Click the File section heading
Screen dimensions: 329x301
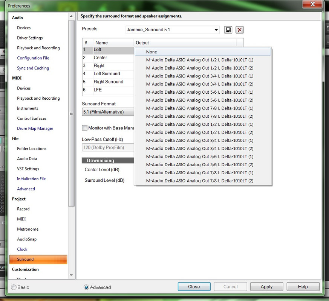point(15,138)
